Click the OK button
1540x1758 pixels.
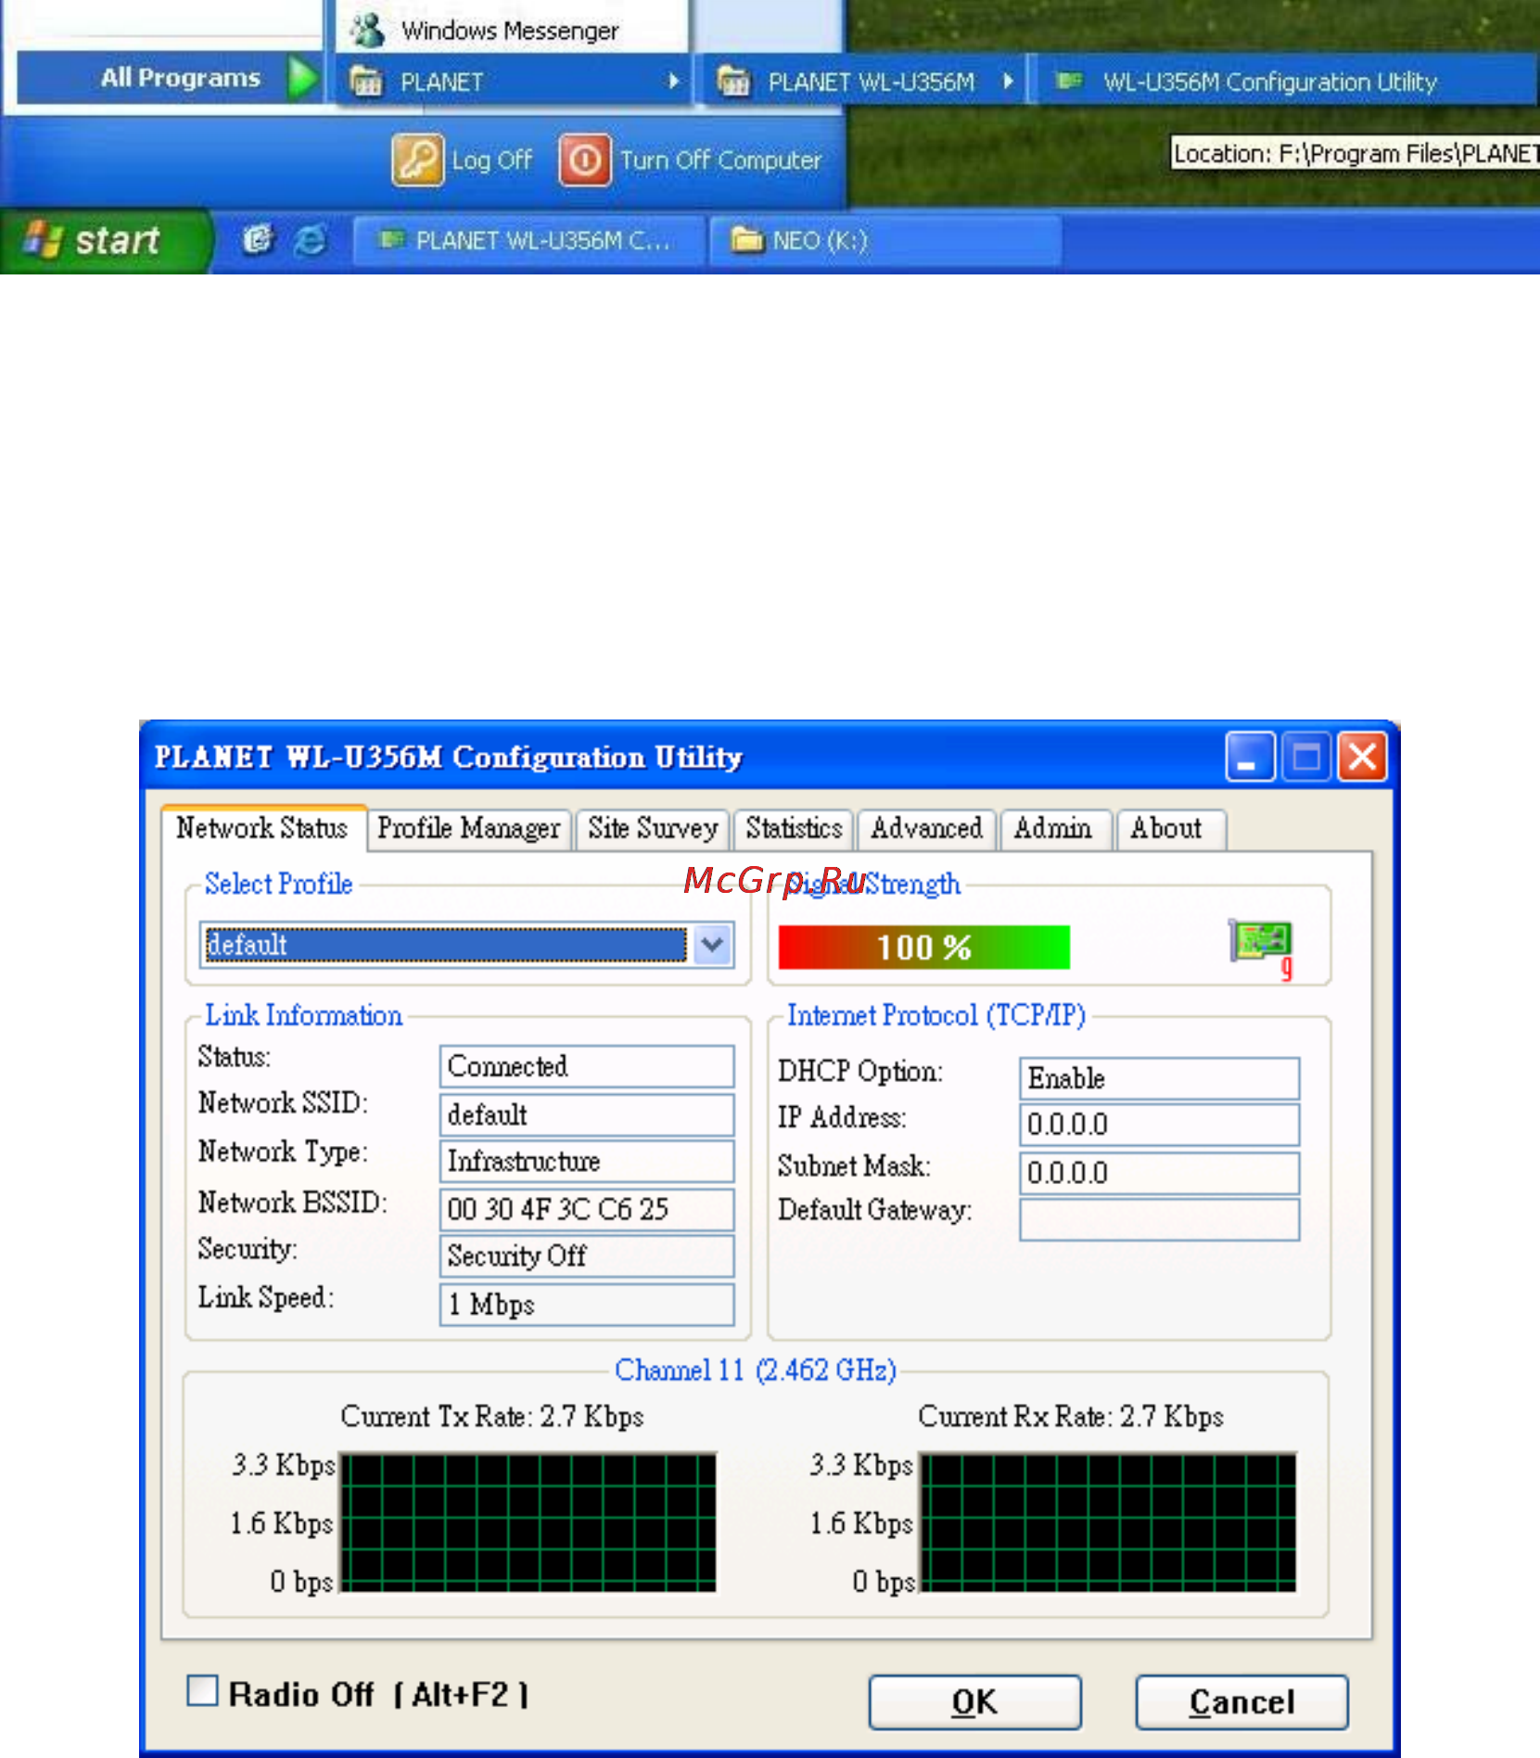click(974, 1701)
